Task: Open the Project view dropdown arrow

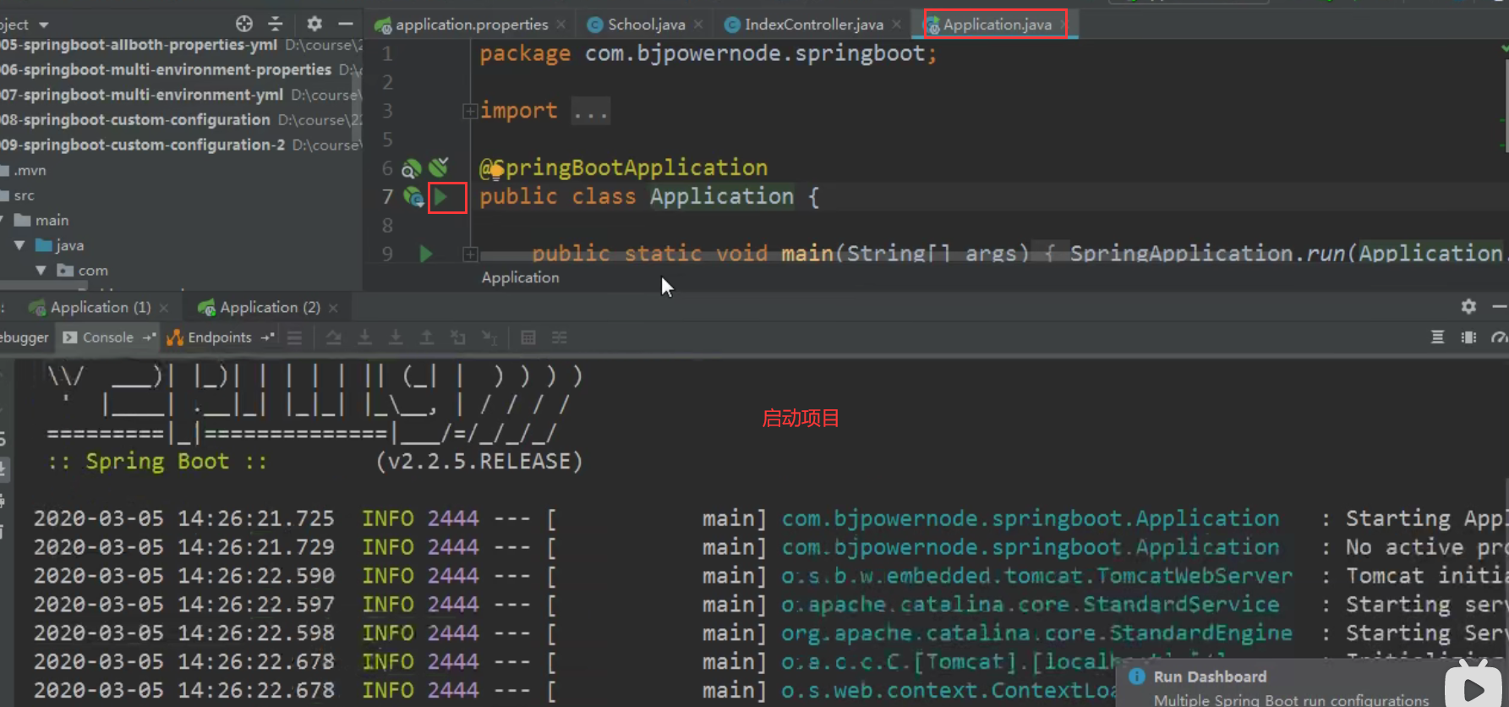Action: 44,25
